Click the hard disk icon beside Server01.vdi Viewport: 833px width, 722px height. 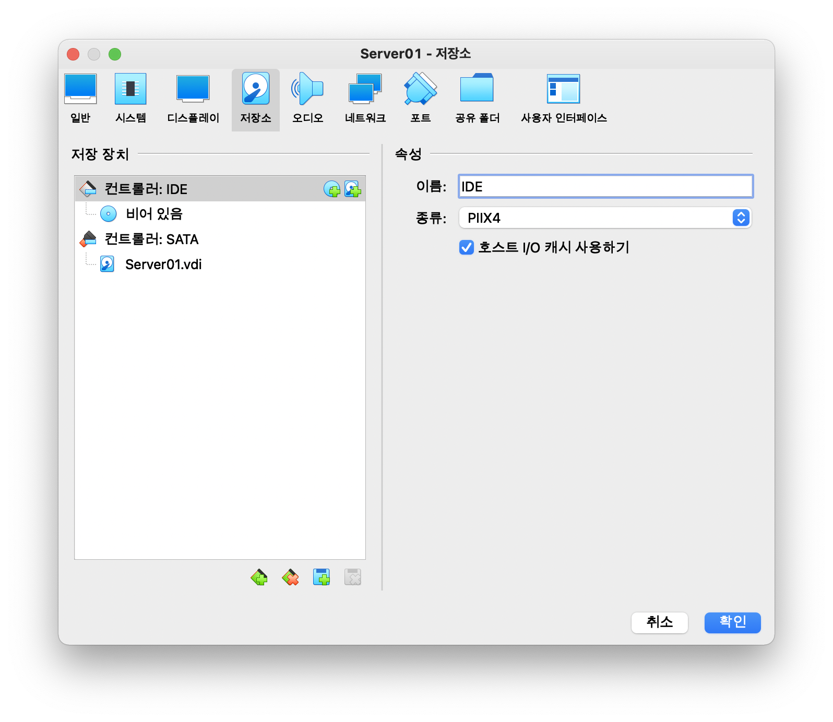point(108,264)
